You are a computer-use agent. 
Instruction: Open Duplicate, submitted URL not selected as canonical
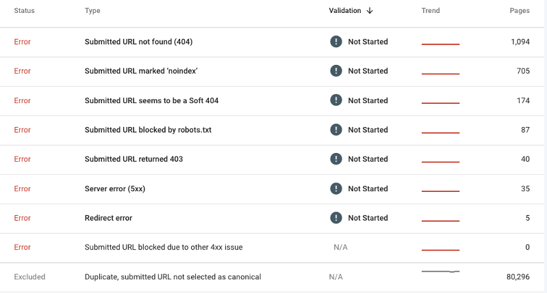272,277
